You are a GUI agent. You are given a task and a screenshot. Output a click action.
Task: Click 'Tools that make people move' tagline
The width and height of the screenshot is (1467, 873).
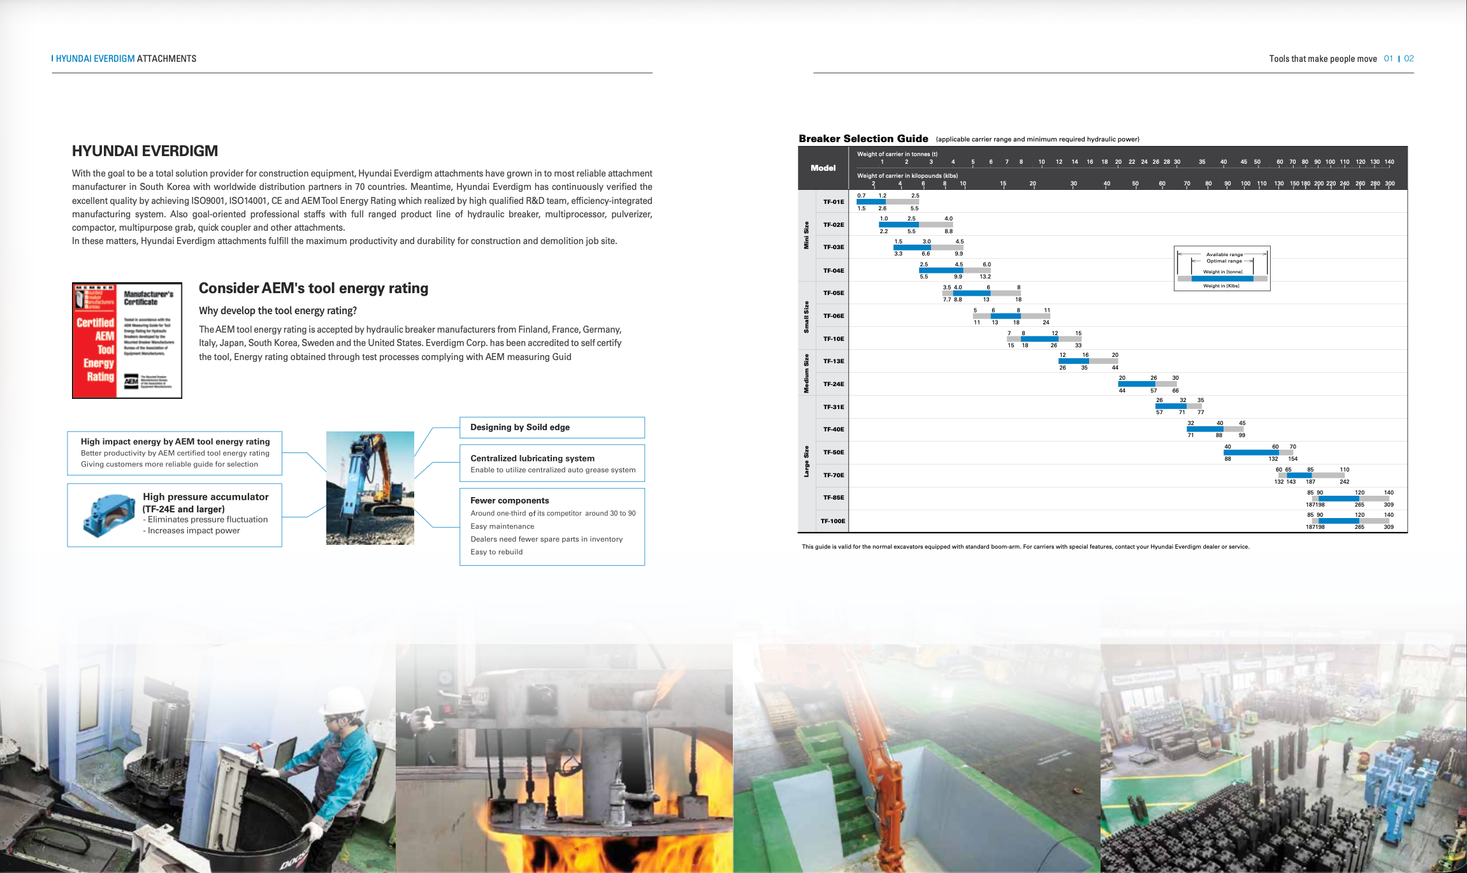1323,59
